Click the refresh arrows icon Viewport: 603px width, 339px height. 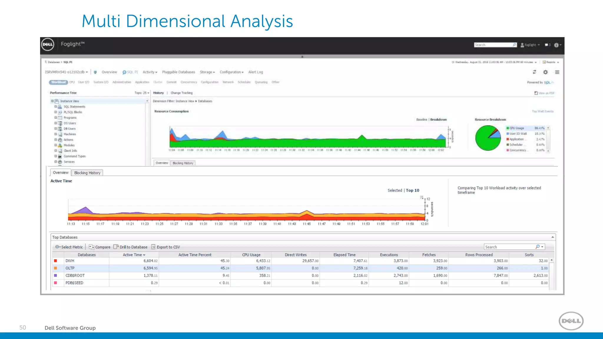pos(534,72)
